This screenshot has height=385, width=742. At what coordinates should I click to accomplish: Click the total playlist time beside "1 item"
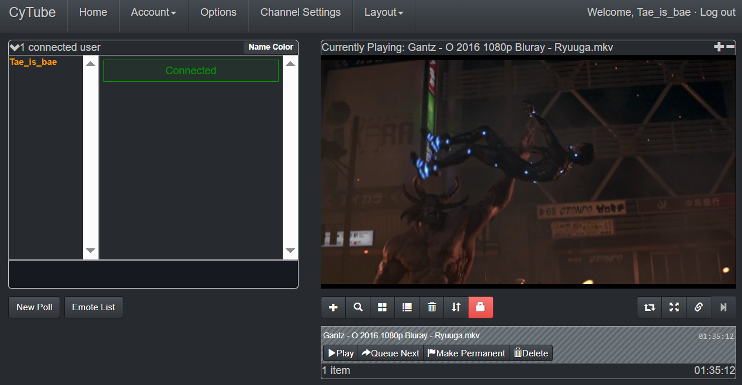pyautogui.click(x=715, y=370)
